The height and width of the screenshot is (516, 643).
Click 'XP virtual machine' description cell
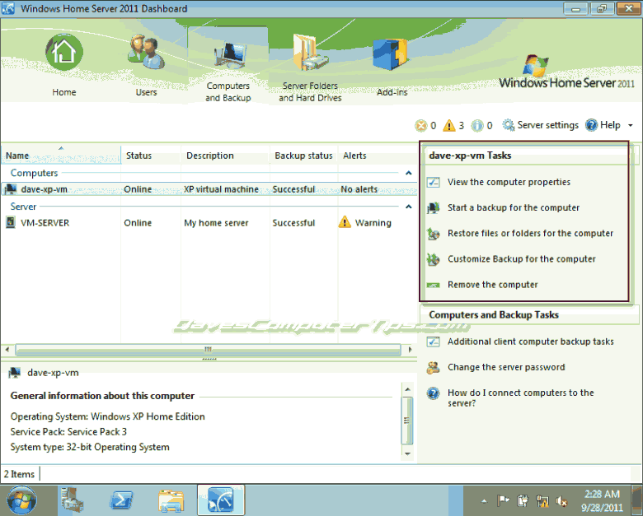pyautogui.click(x=221, y=189)
